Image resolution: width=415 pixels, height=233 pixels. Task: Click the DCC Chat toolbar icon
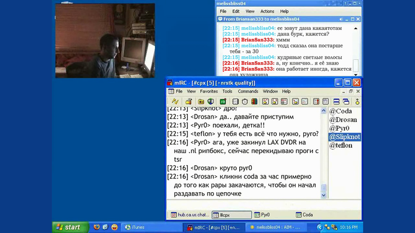275,101
